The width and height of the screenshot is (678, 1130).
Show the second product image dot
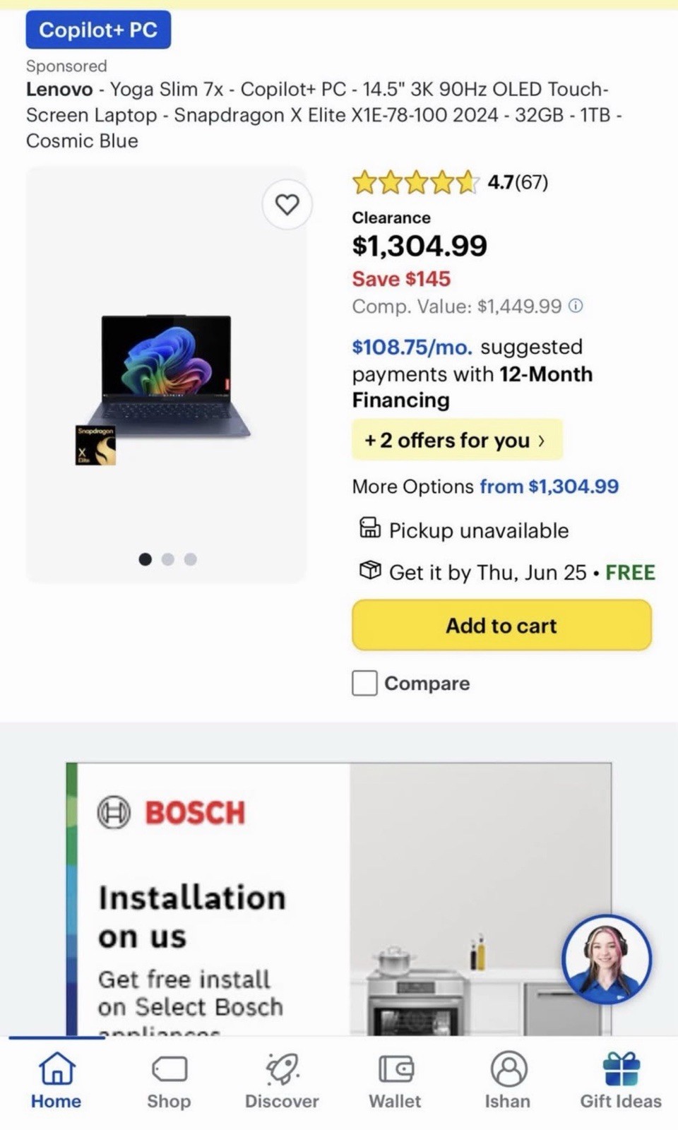point(168,559)
